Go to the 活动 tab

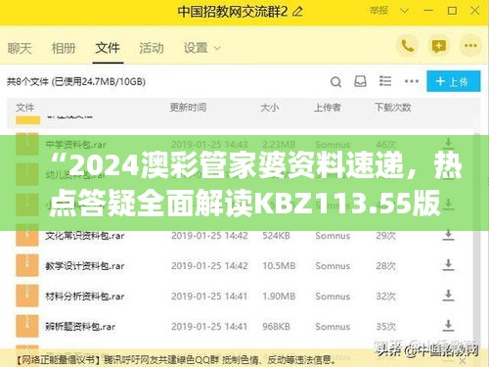point(152,48)
